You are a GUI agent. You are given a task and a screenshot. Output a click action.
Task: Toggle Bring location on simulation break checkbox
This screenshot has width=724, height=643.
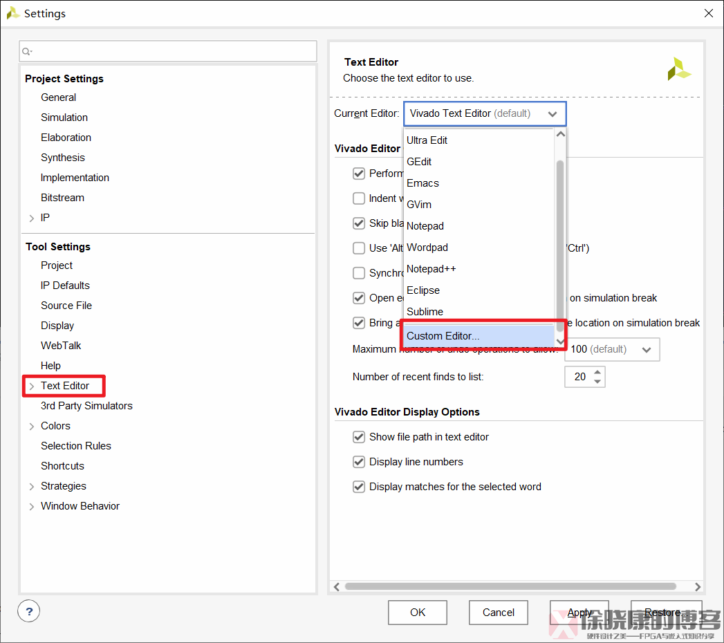click(359, 323)
